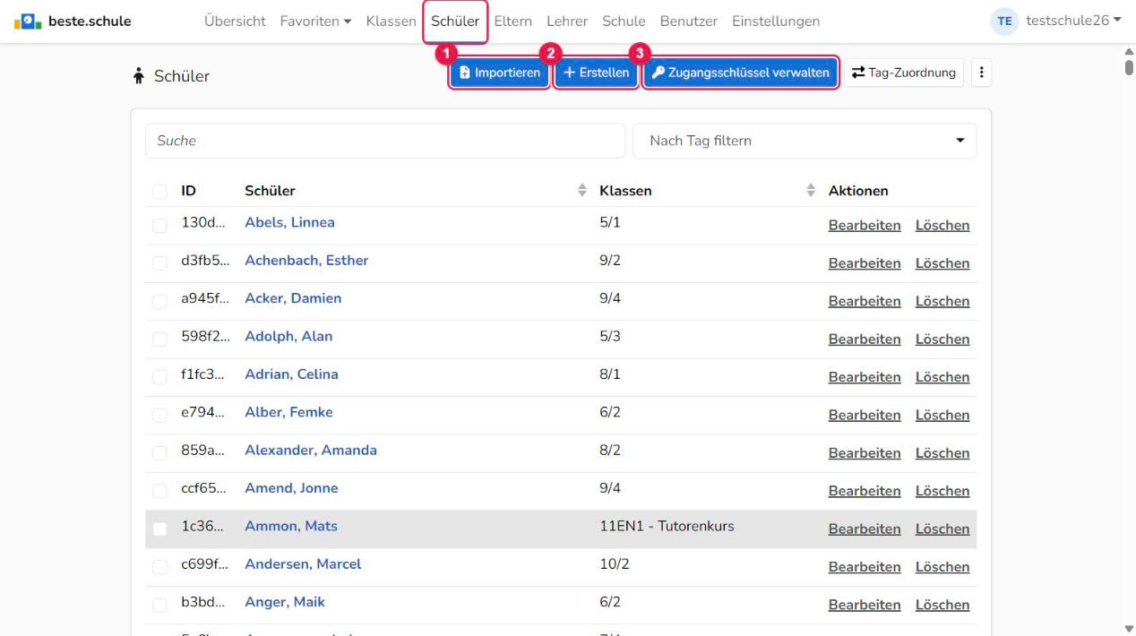
Task: Click Bearbeiten for Abels, Linnea
Action: [x=865, y=226]
